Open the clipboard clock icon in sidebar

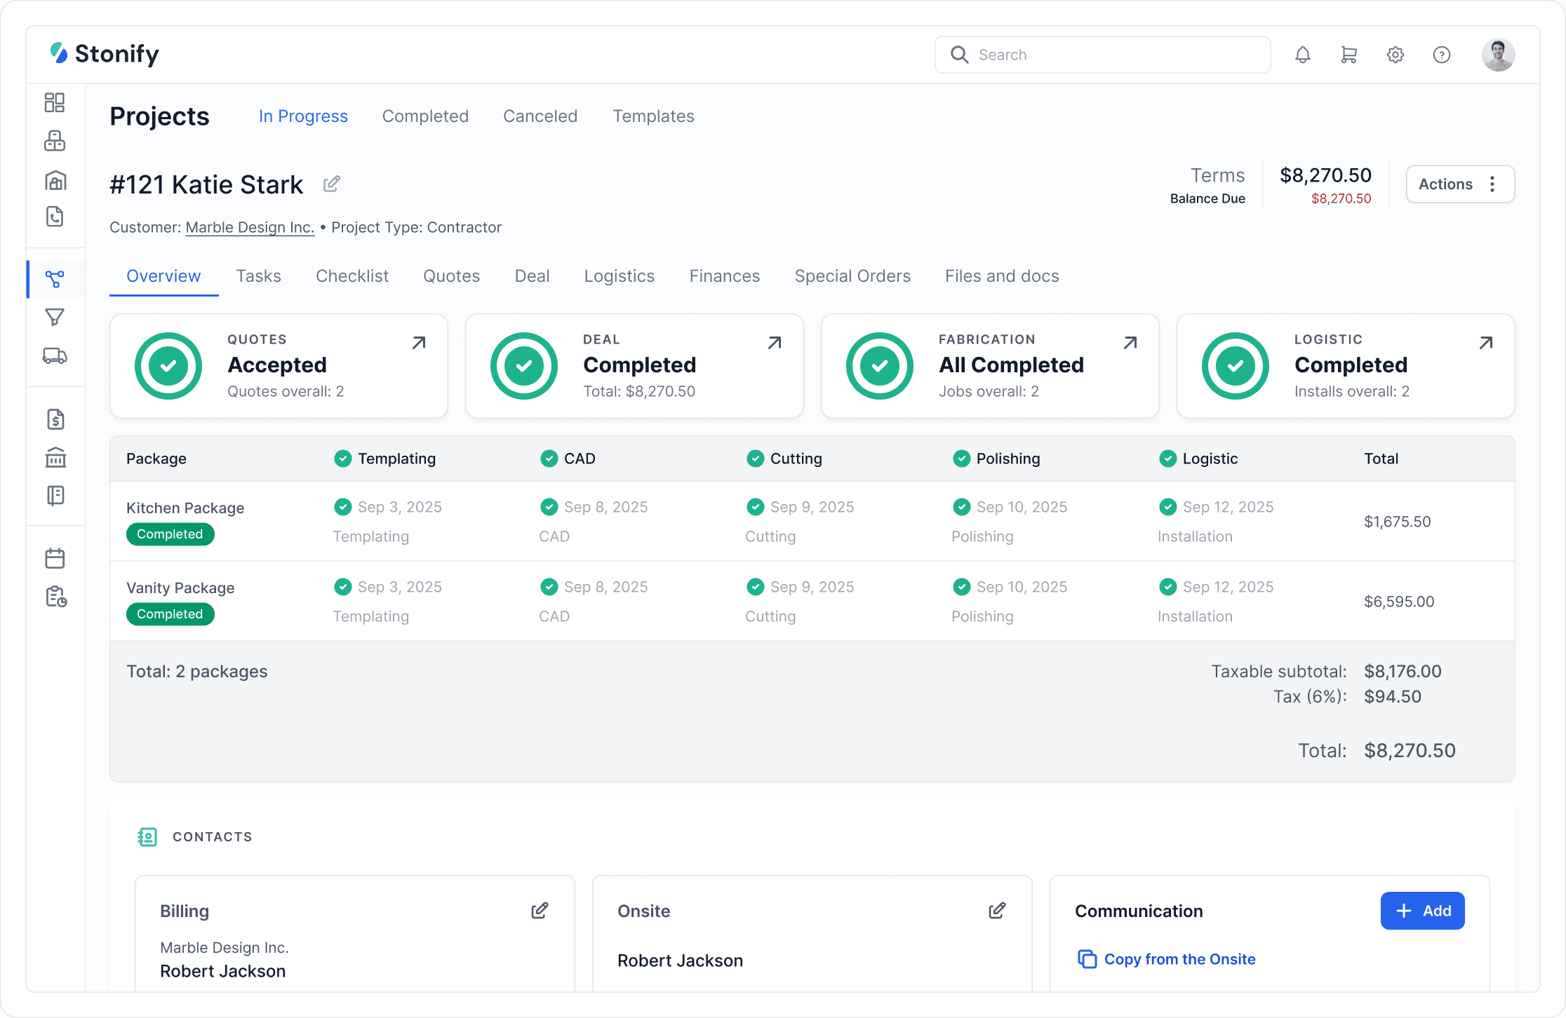55,597
